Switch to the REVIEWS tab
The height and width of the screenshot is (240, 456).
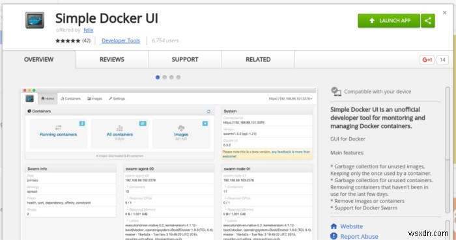pyautogui.click(x=111, y=59)
